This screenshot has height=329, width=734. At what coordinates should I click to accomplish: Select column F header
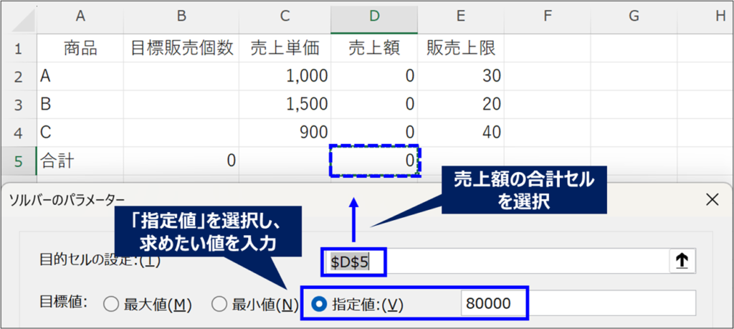(547, 16)
